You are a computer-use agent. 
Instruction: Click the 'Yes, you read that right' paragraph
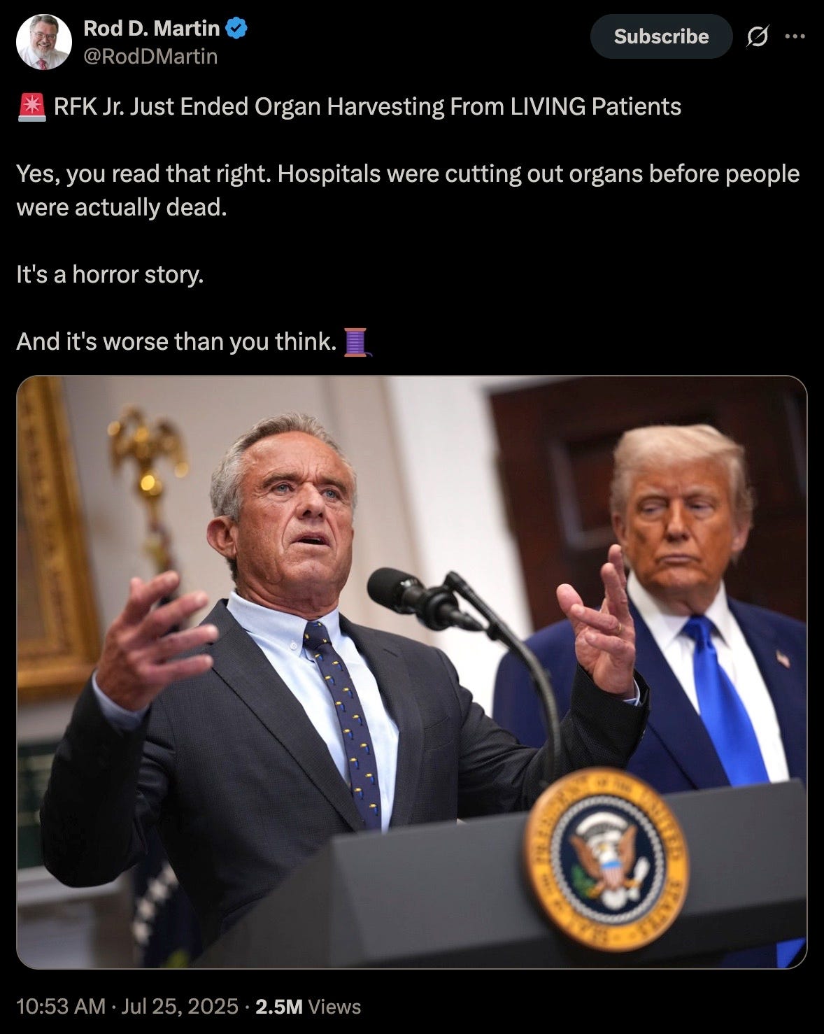407,190
